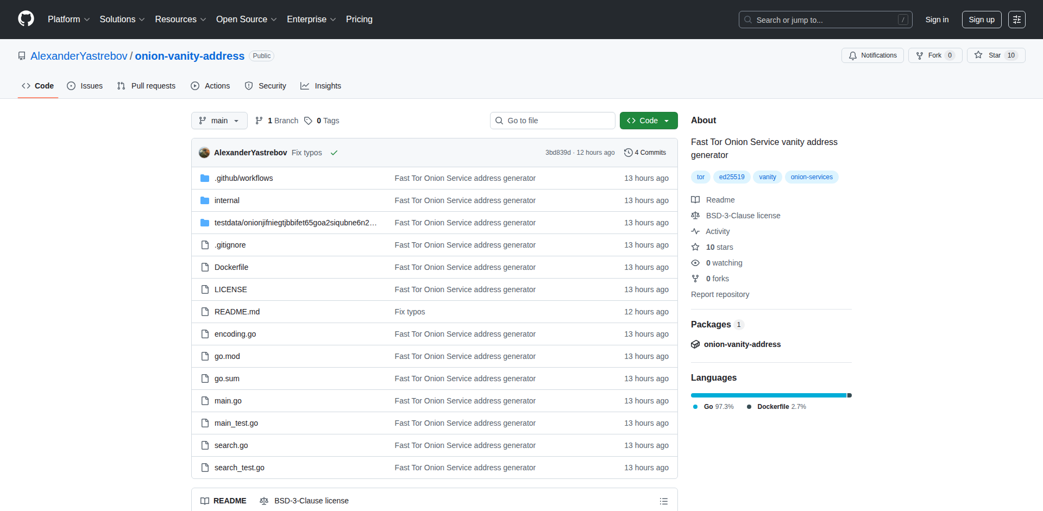Click the history clock icon for commits
This screenshot has height=511, width=1043.
pos(629,153)
